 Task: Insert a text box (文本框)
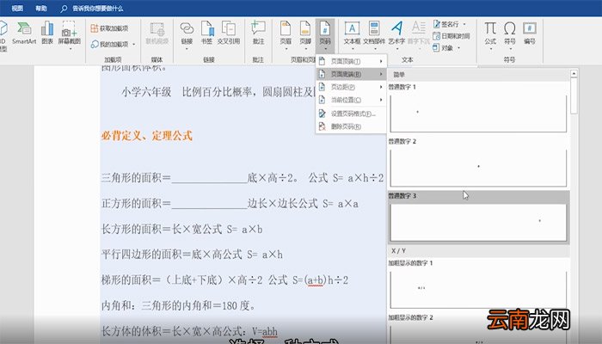click(352, 33)
